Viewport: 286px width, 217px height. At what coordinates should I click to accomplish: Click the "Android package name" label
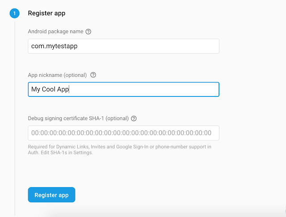point(55,32)
